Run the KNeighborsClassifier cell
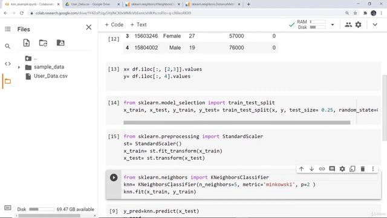This screenshot has width=387, height=218. pos(114,177)
